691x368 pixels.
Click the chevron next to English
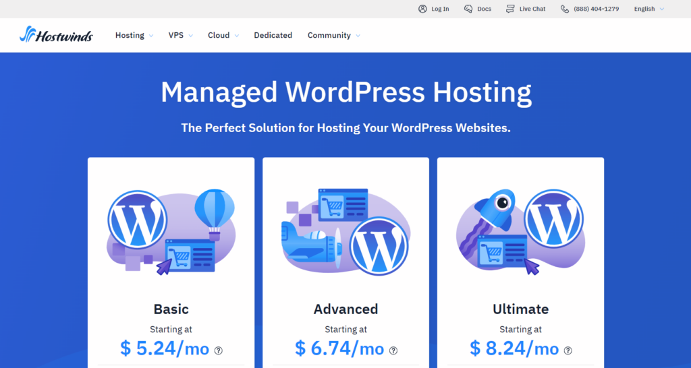click(x=662, y=9)
